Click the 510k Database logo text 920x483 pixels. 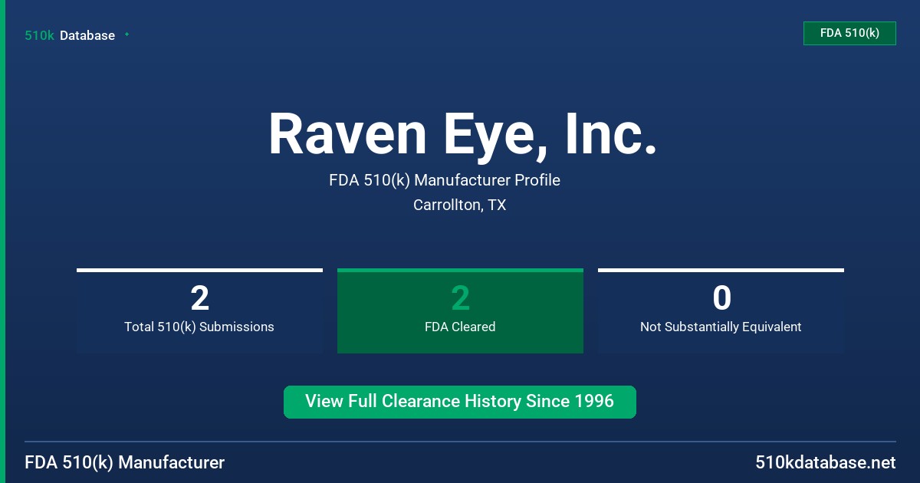pyautogui.click(x=70, y=35)
